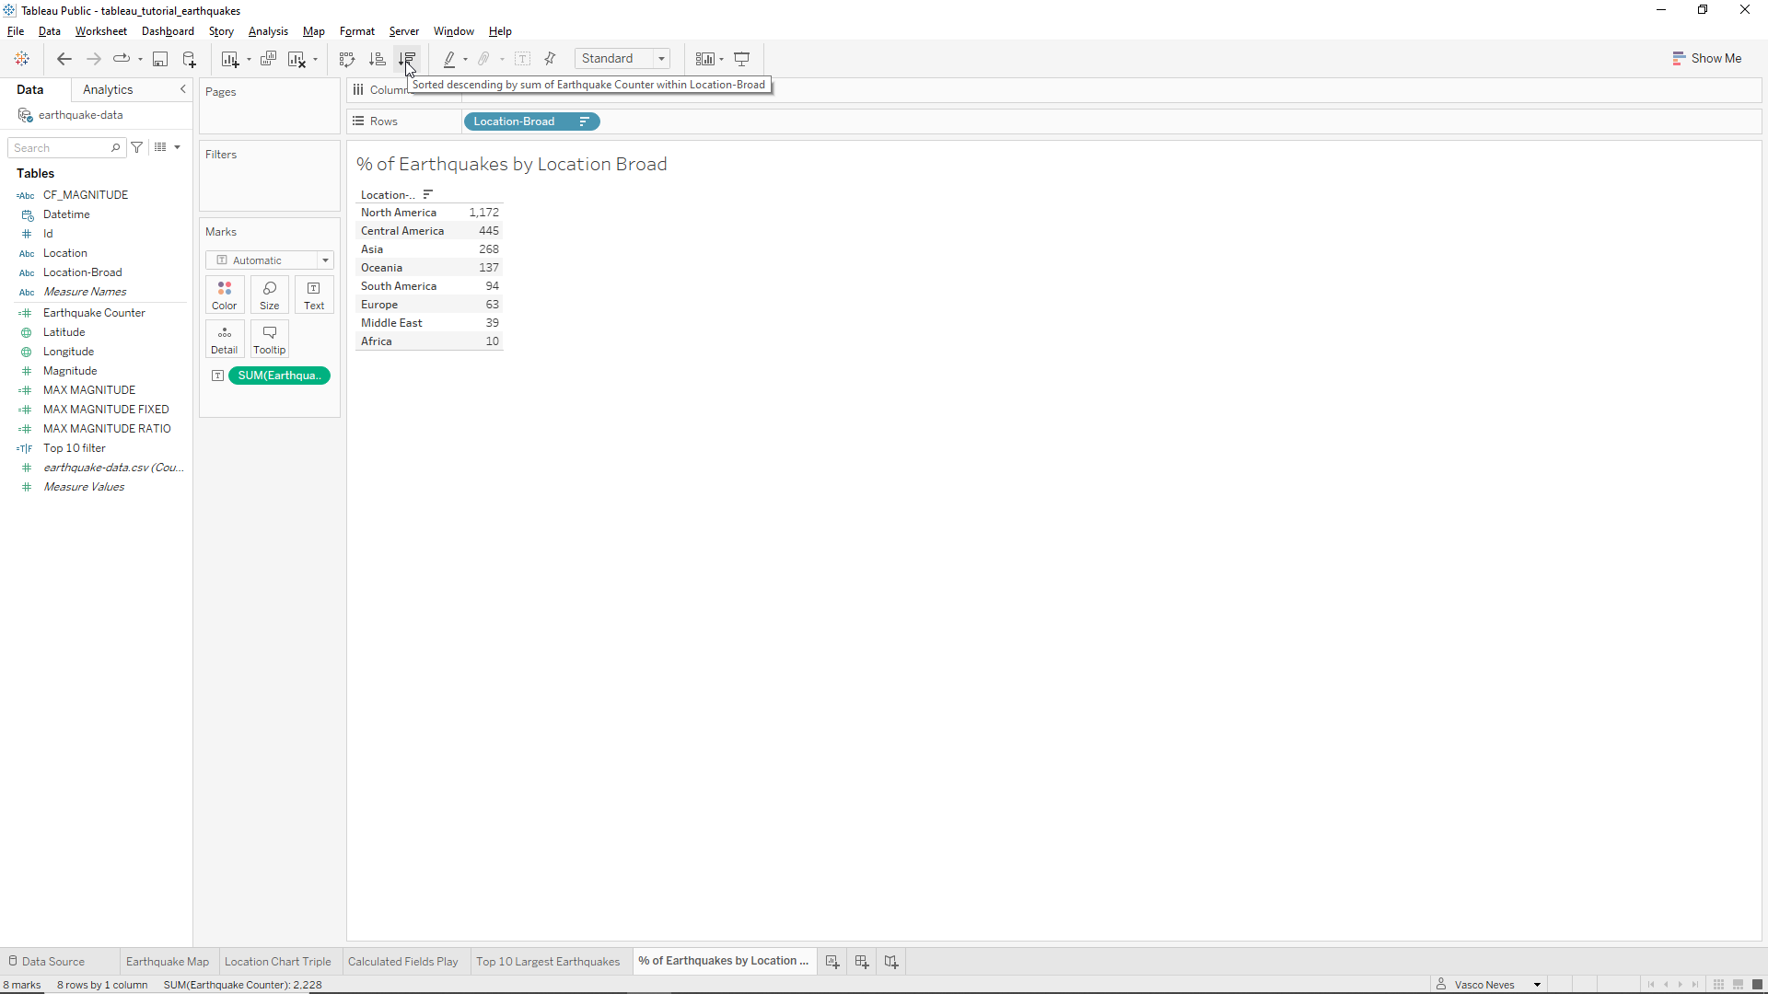Select Top 10 filter set field
This screenshot has width=1768, height=994.
[x=75, y=448]
